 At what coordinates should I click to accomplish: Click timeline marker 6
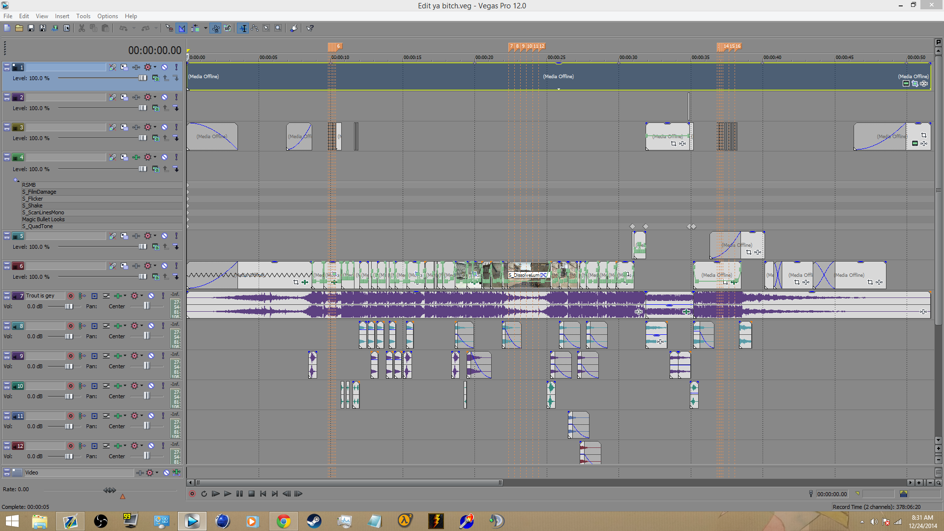(338, 46)
